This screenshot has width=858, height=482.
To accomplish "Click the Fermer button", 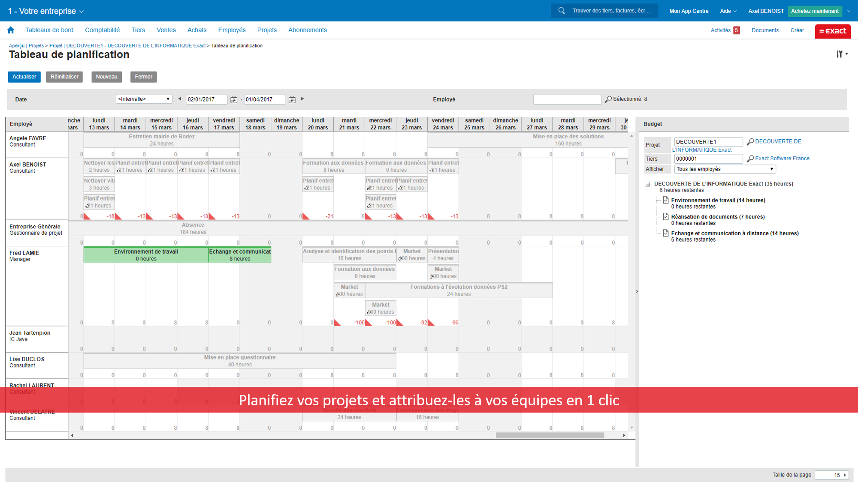I will tap(143, 77).
